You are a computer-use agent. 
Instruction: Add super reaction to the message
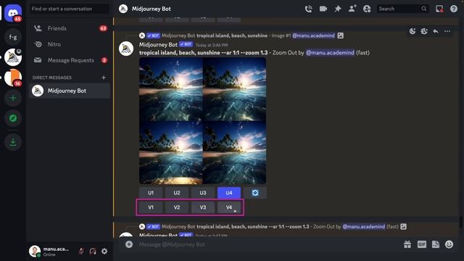click(x=424, y=31)
